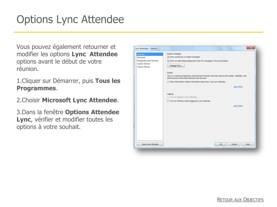Click the Quality section heading

coord(170,73)
